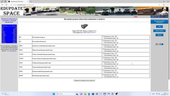Viewport: 170px width, 96px height.
Task: Select do not include for KZ (z)
Action: (x=103, y=42)
